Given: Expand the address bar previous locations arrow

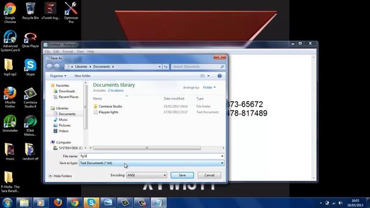Looking at the screenshot, I should coord(160,67).
